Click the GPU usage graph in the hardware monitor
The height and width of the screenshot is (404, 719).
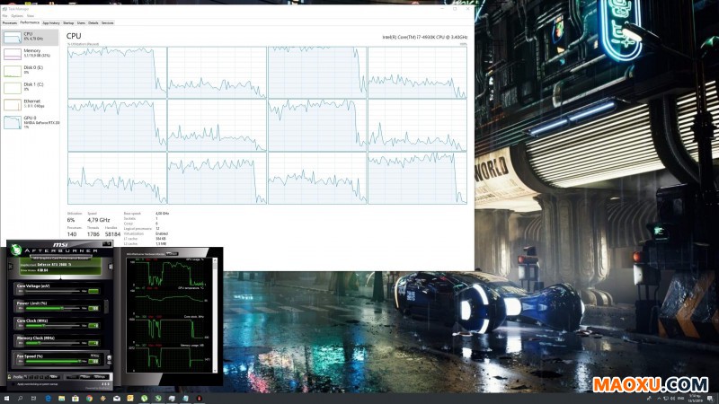[170, 273]
